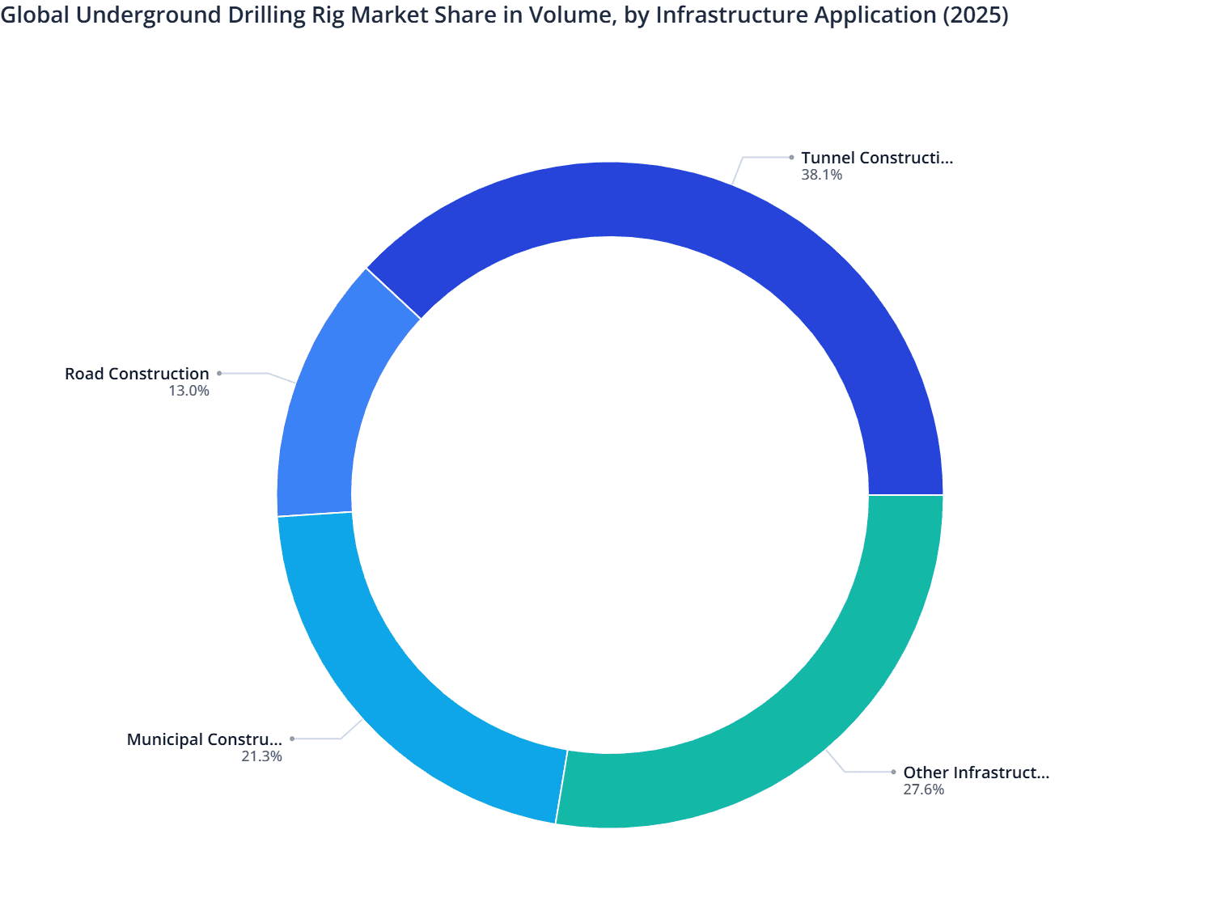Click the 21.3% percentage value
1220x906 pixels.
(x=262, y=756)
